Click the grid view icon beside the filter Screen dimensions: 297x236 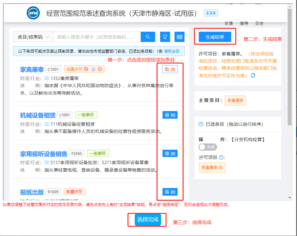pos(180,37)
